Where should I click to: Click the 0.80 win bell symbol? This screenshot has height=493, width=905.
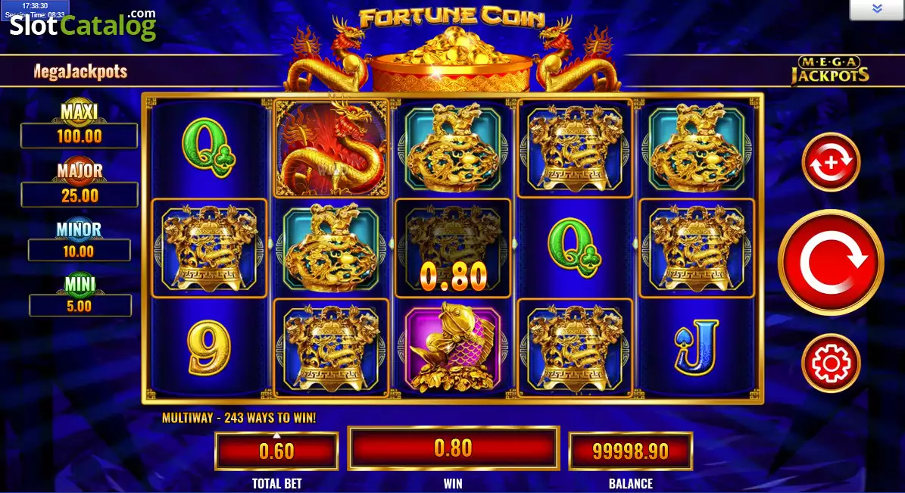453,248
